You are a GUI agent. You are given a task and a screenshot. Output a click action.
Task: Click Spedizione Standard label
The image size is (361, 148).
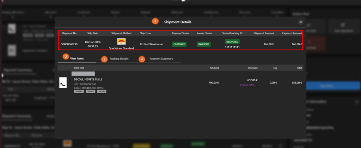[121, 48]
